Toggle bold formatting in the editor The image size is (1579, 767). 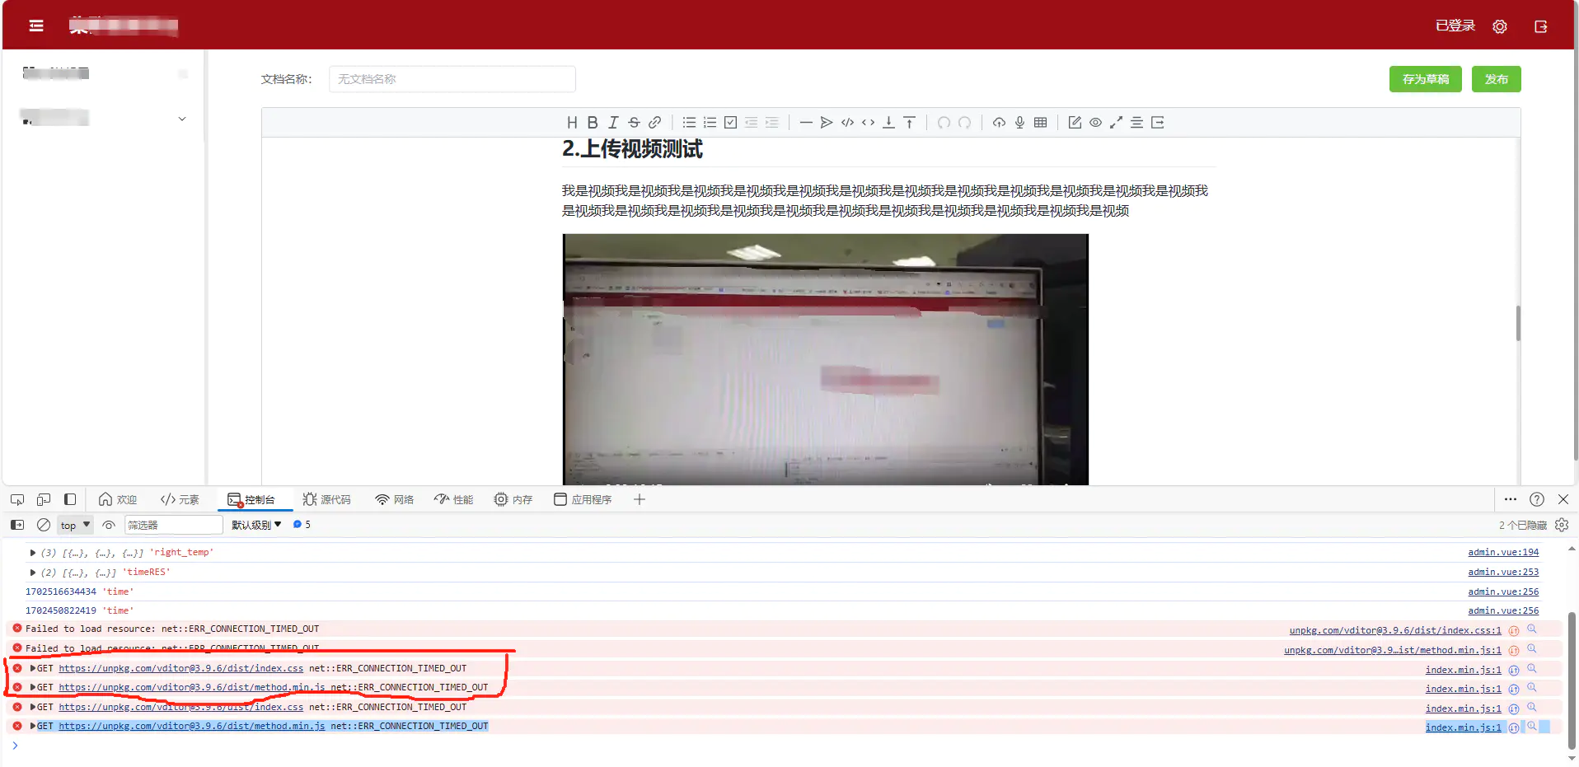pyautogui.click(x=593, y=123)
